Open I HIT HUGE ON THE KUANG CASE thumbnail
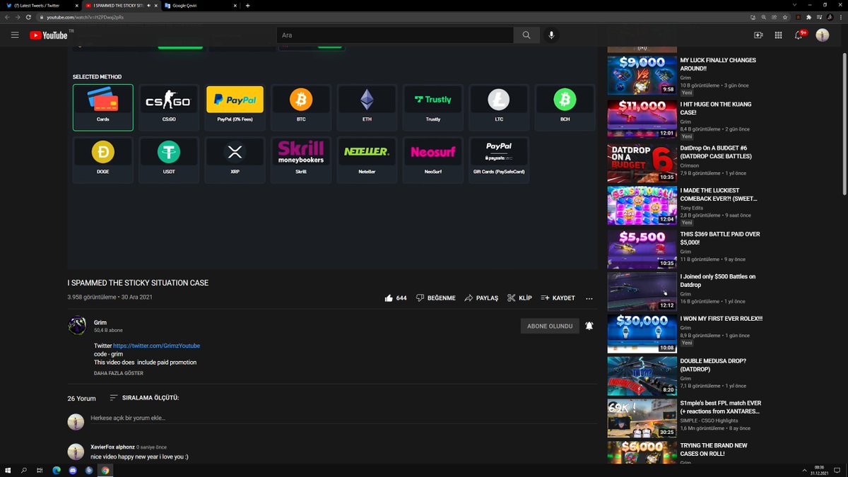This screenshot has width=848, height=477. point(642,118)
